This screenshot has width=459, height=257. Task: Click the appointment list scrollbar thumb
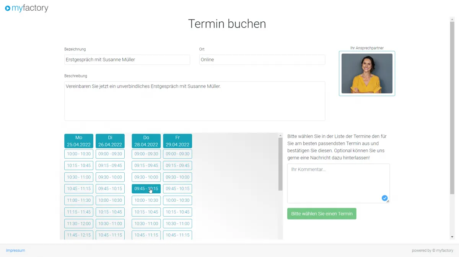280,164
